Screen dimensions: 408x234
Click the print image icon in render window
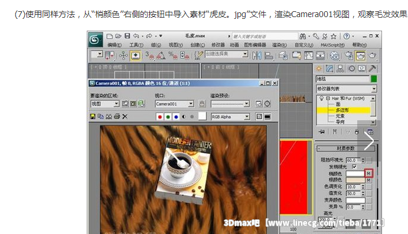(117, 116)
